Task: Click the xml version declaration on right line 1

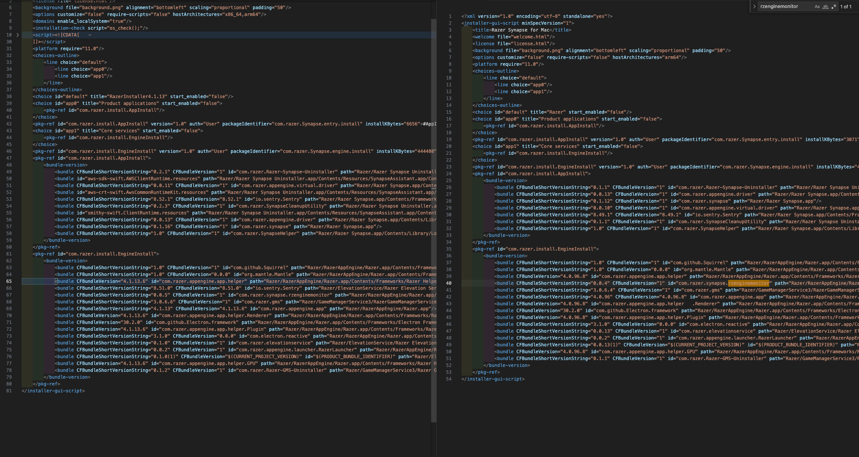Action: (537, 16)
